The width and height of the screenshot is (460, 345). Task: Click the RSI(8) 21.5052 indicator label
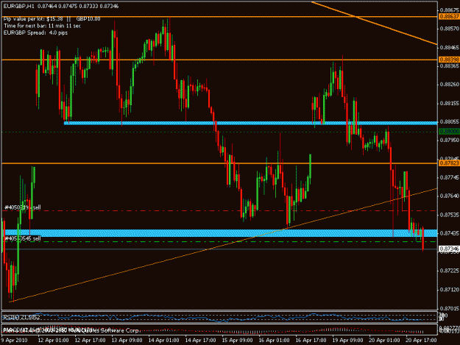point(21,317)
